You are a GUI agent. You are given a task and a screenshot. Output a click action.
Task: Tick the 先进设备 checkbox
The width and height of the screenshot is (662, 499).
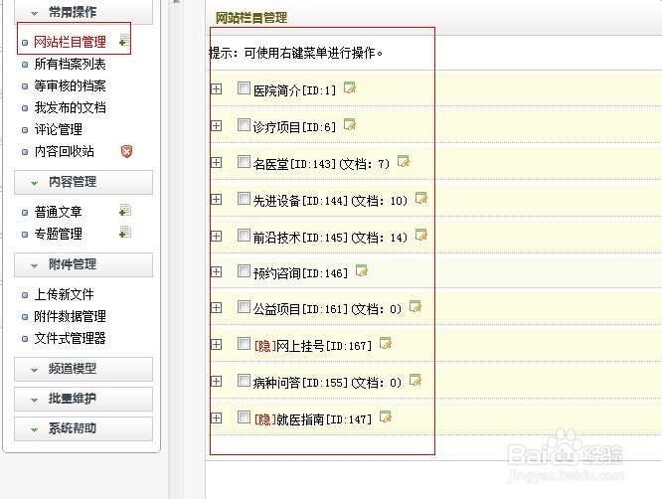point(244,198)
